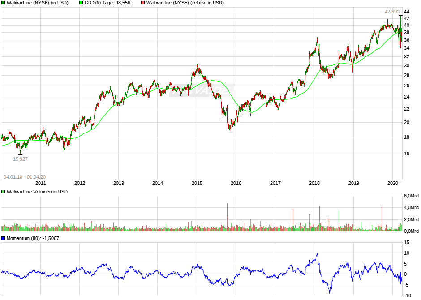The image size is (421, 300).
Task: Click the 'GD 200 Tage: 38,556' legend label
Action: coord(107,3)
